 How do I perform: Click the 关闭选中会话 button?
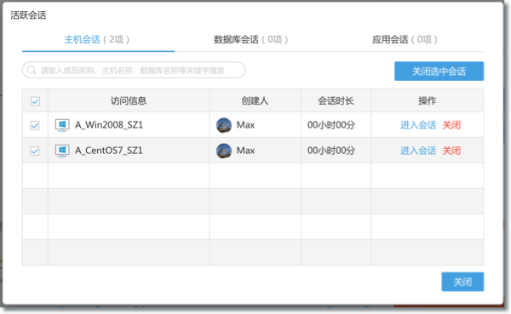[x=439, y=71]
